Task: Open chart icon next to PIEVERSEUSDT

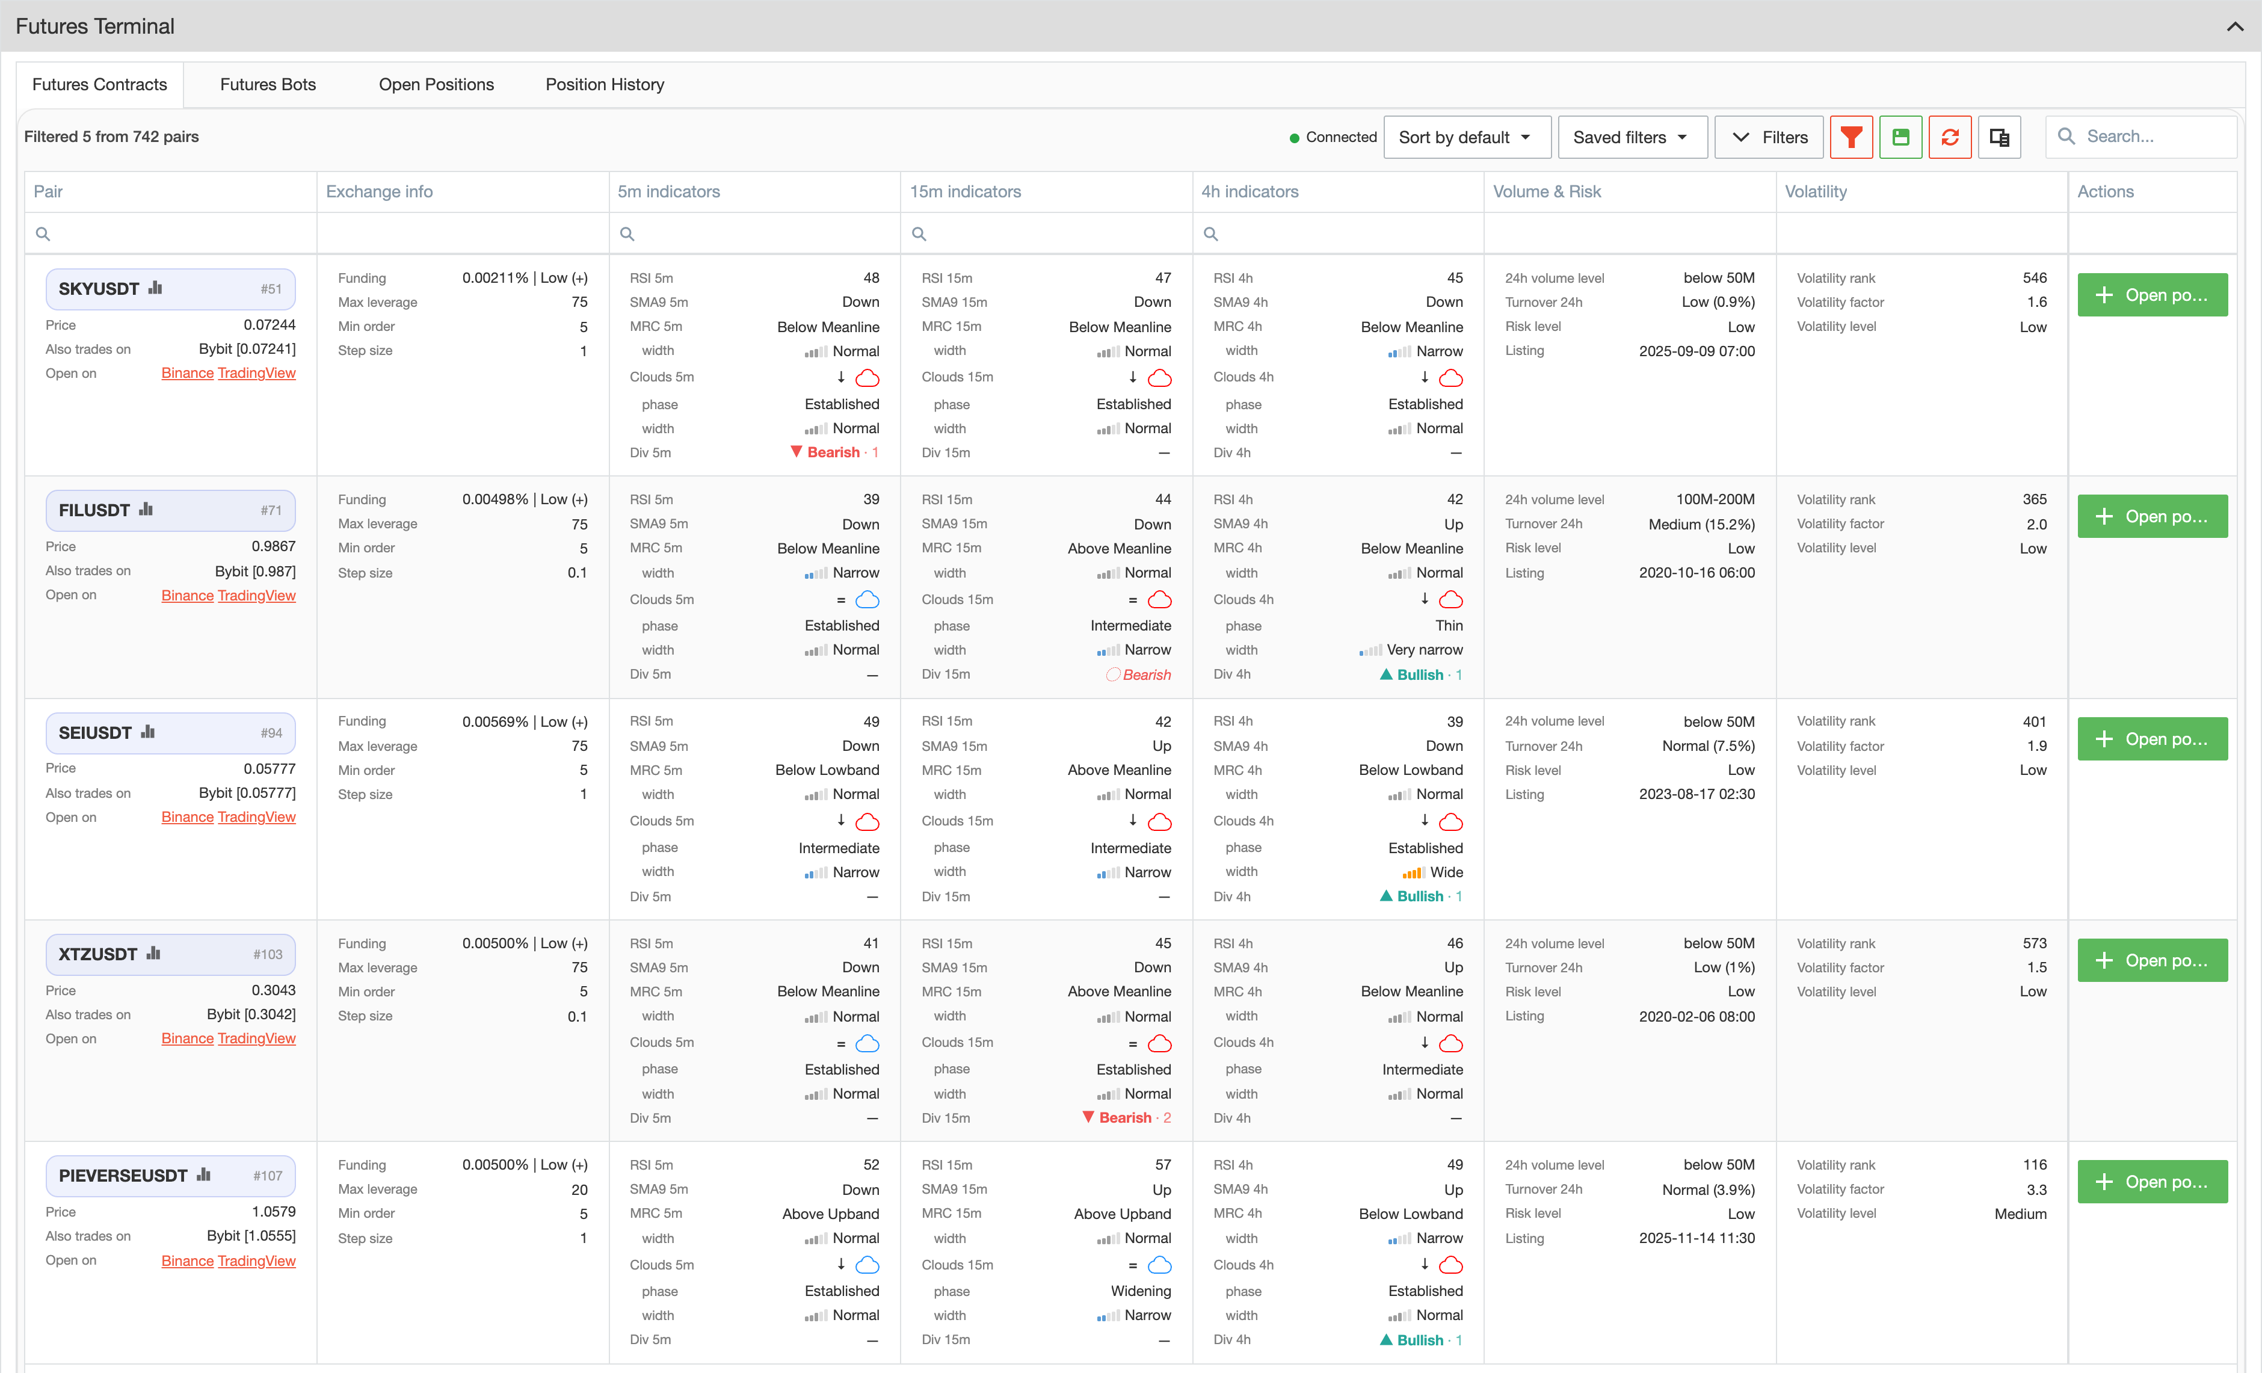Action: [204, 1174]
